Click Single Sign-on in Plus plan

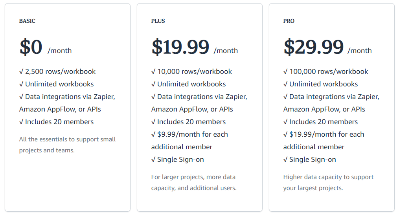(x=177, y=159)
